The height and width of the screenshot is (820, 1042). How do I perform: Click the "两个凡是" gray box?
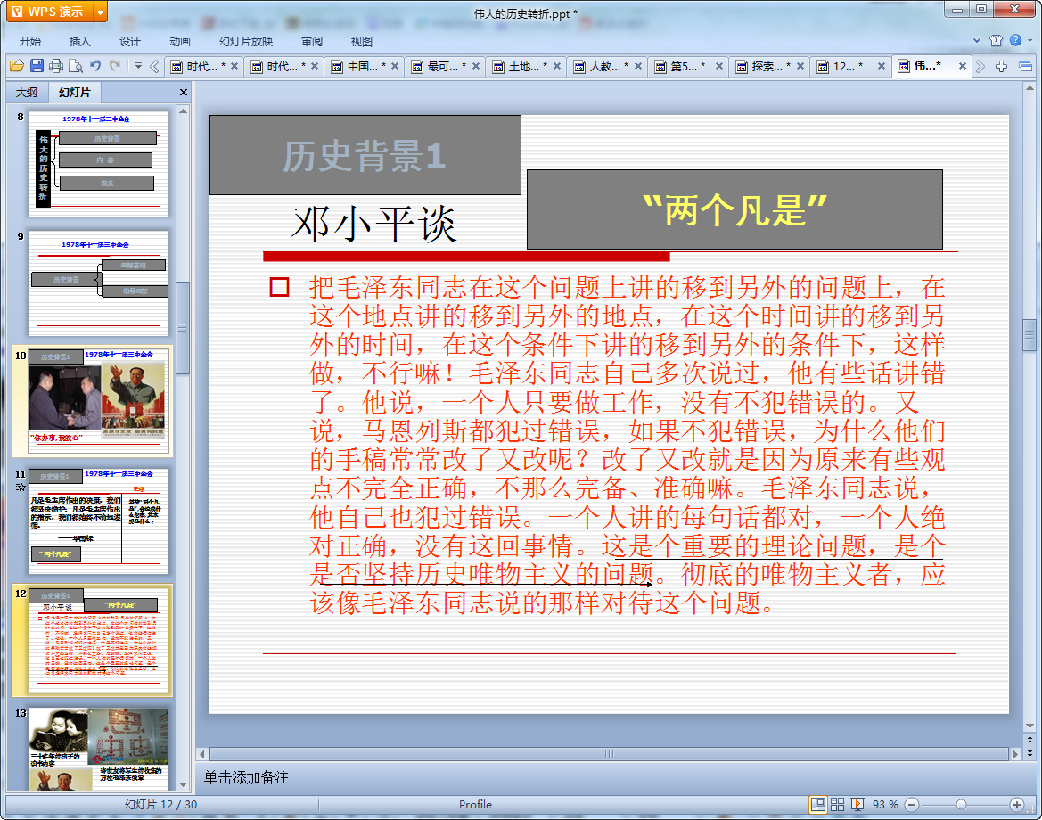pos(734,209)
